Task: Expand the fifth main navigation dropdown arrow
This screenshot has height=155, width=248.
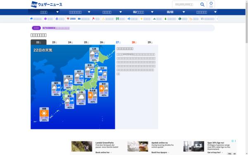Action: (184, 12)
